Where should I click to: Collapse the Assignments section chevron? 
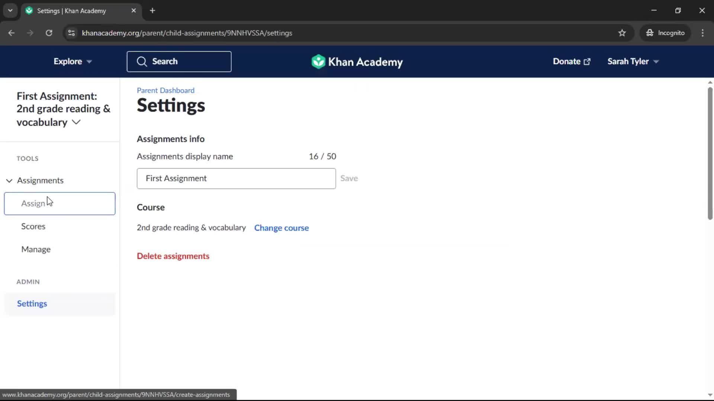[9, 180]
